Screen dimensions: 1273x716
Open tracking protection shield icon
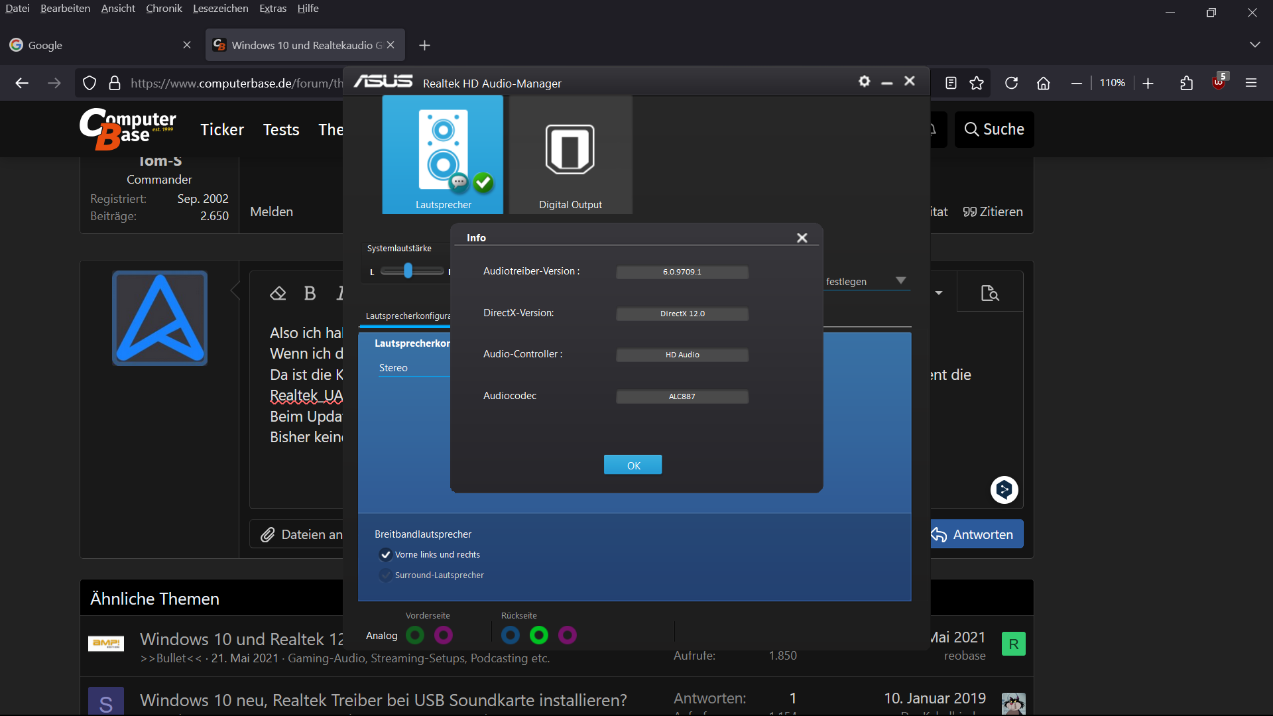coord(90,83)
